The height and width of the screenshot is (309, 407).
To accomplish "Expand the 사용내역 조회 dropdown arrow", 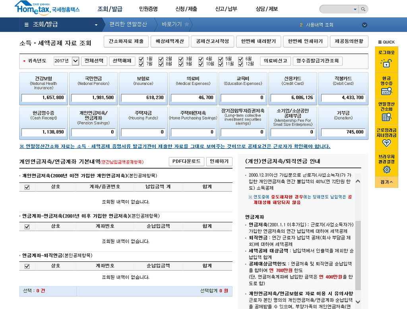I will [x=364, y=25].
